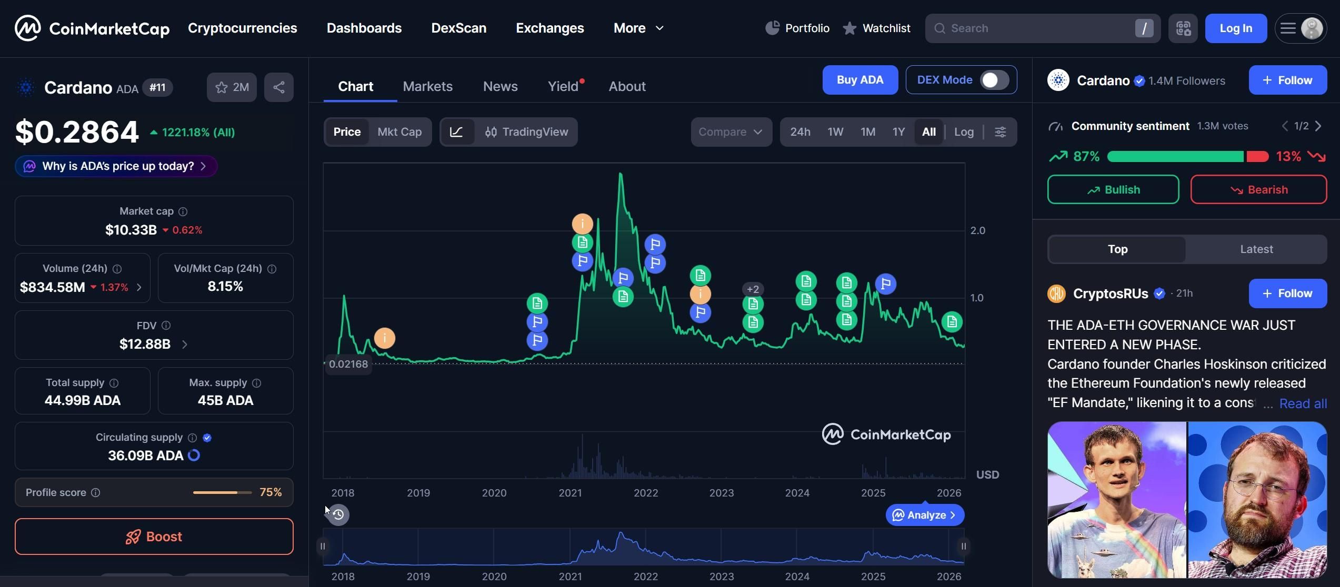The image size is (1340, 587).
Task: Click the chart history reset icon
Action: click(x=338, y=514)
